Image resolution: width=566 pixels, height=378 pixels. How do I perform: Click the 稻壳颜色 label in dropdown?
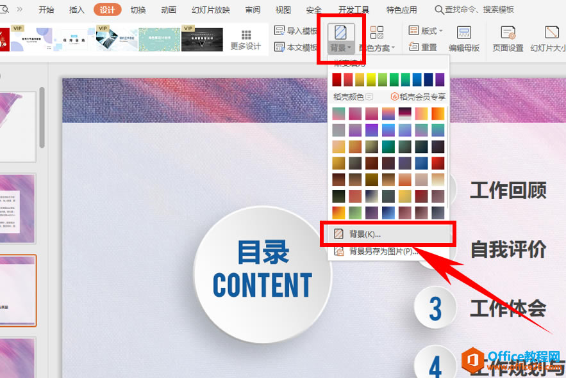(348, 97)
